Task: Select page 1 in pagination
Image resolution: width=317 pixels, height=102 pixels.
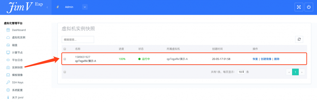Action: (x=295, y=72)
